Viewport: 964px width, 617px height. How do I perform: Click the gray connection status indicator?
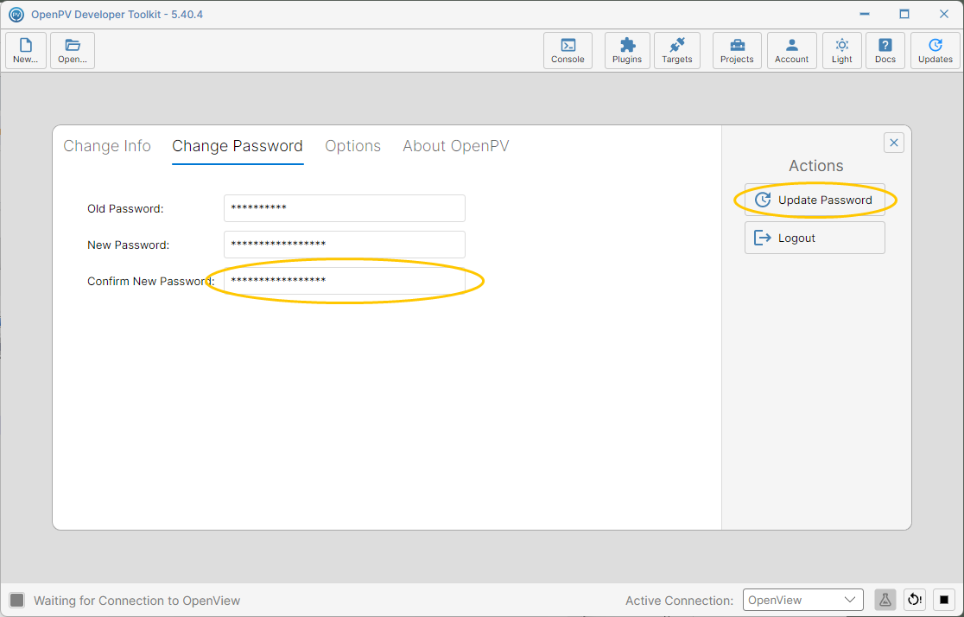(x=17, y=600)
